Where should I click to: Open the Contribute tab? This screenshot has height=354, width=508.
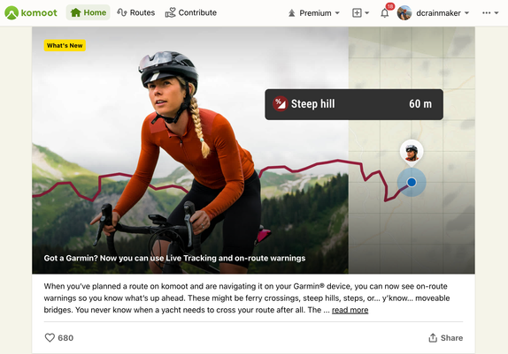191,12
